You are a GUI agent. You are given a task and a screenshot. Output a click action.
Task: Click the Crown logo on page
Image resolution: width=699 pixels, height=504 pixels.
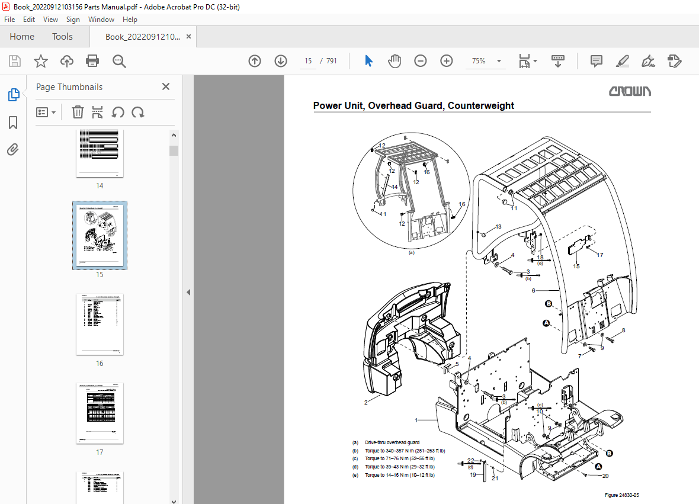630,91
